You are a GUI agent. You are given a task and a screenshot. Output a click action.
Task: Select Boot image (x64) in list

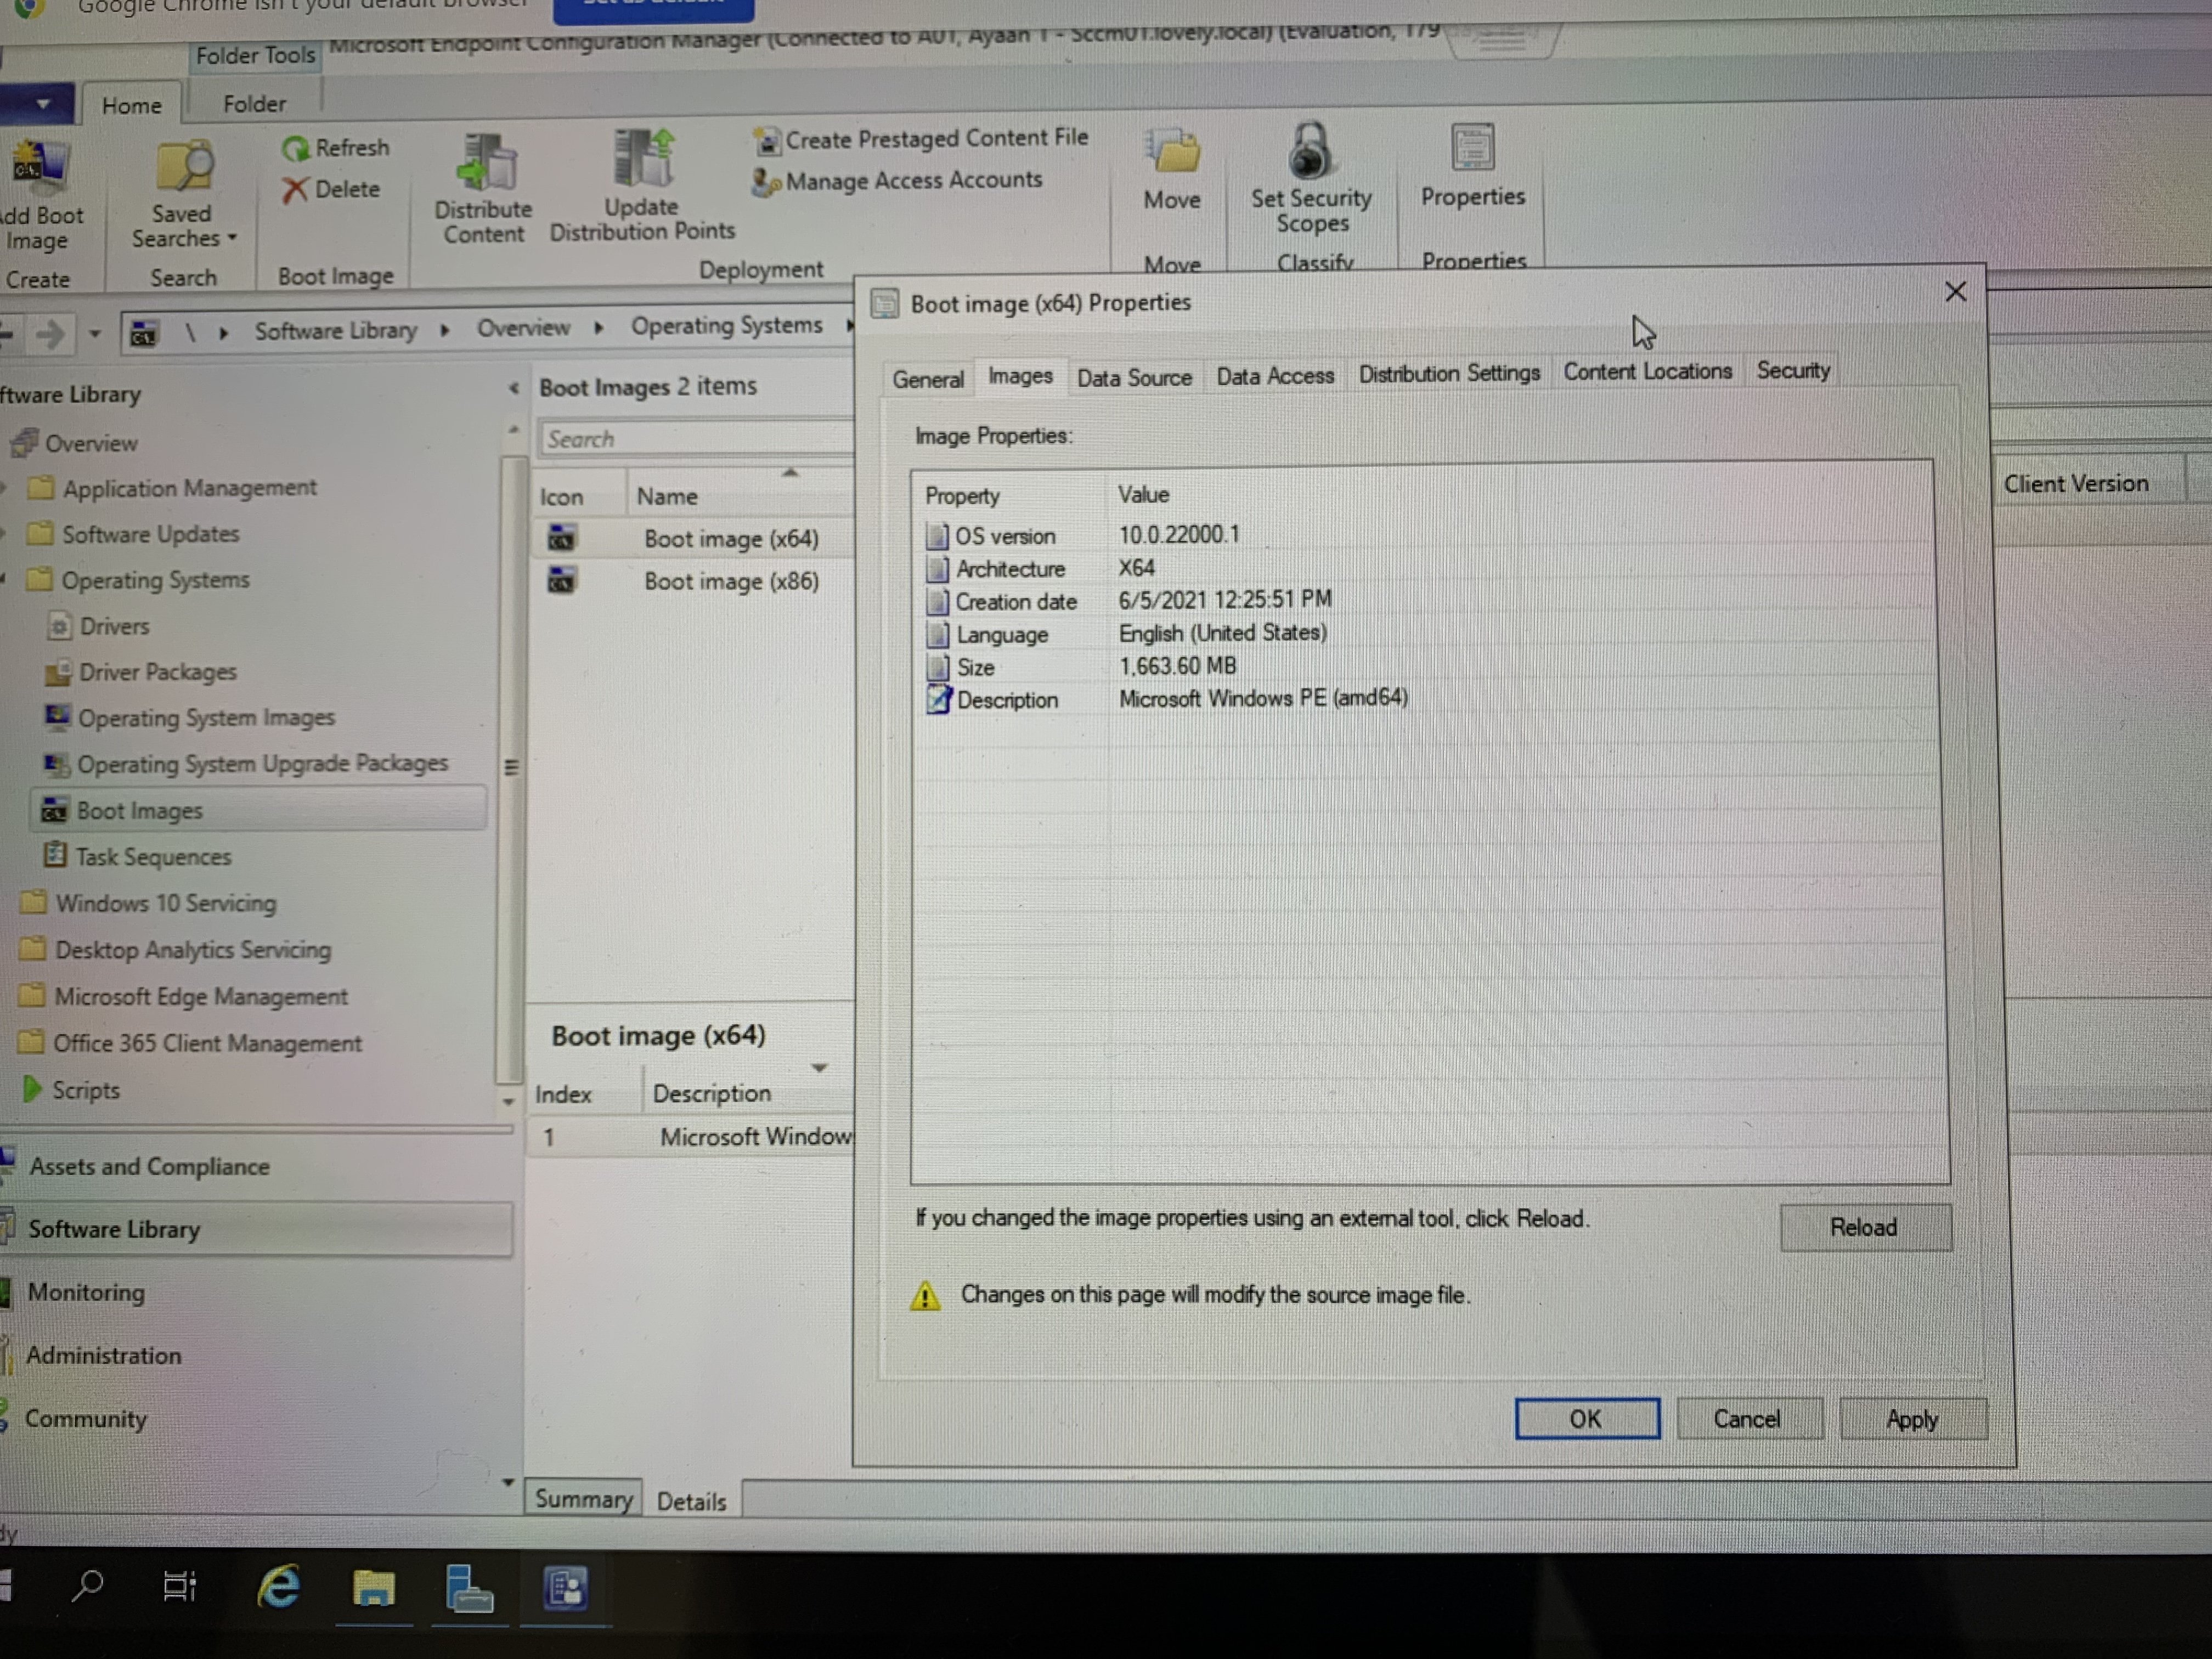point(693,539)
